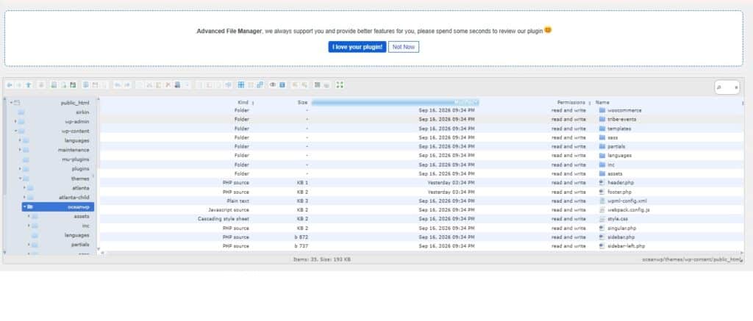The height and width of the screenshot is (321, 753).
Task: Select the footer.php file row
Action: point(421,192)
